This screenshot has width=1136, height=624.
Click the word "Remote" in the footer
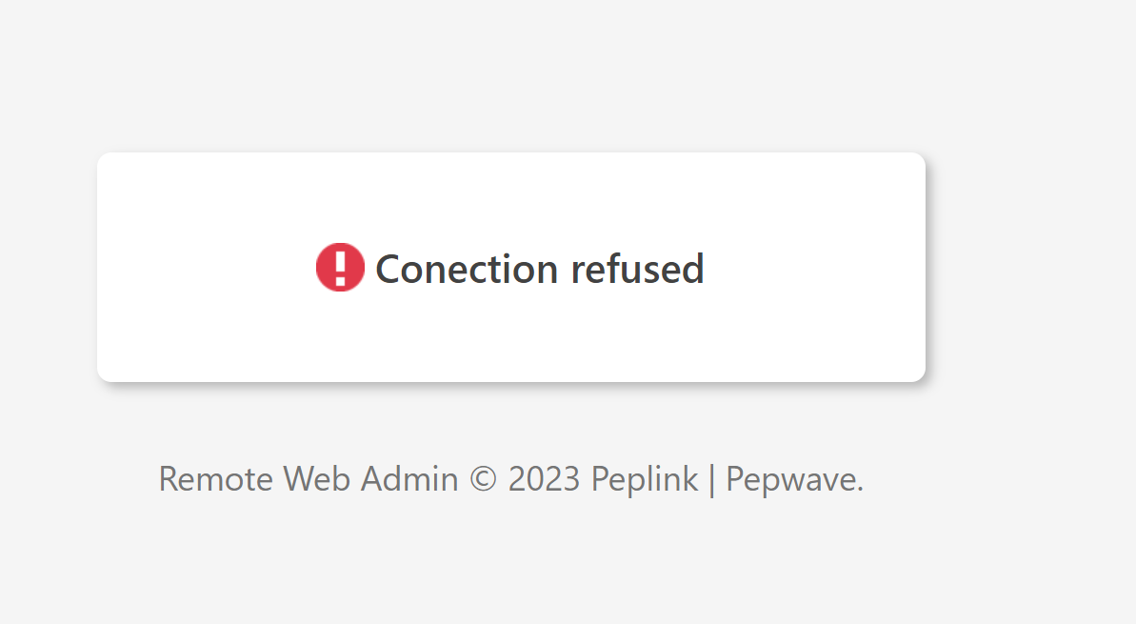click(215, 478)
